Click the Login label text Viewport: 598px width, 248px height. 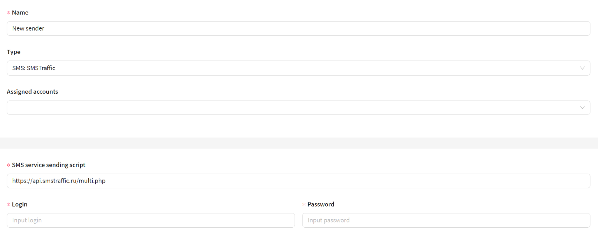point(20,204)
